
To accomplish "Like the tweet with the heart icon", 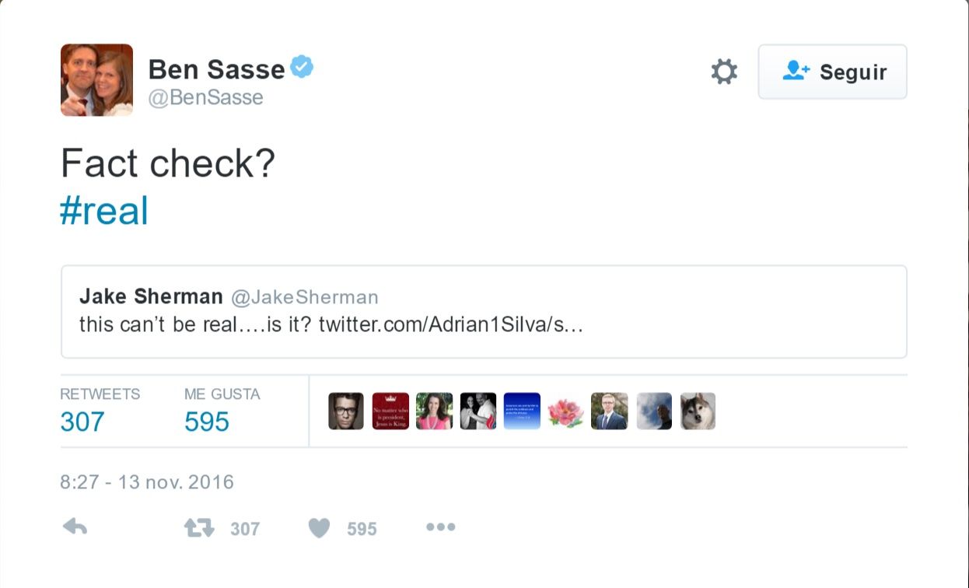I will tap(319, 529).
